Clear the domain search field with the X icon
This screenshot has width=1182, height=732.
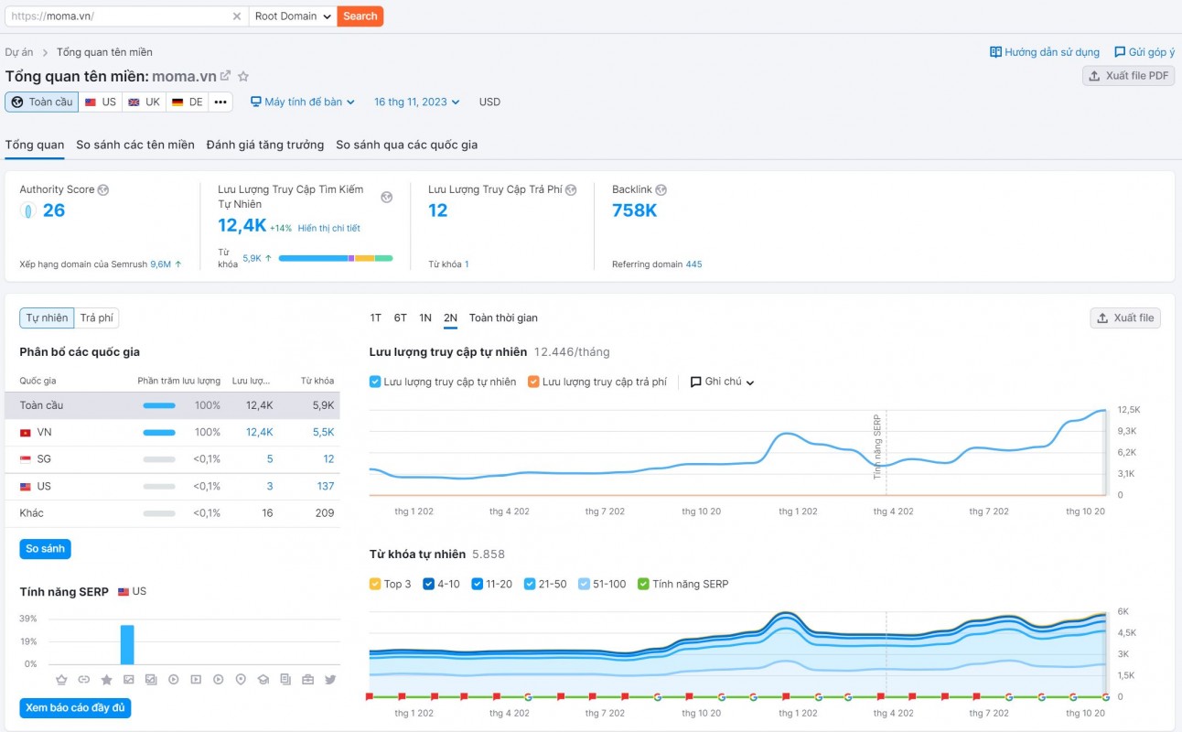[237, 16]
